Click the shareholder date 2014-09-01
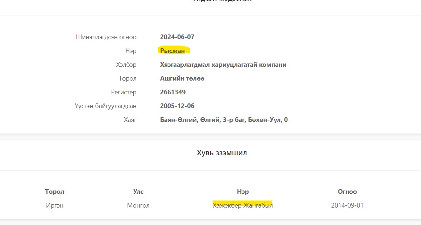The image size is (421, 225). coord(347,205)
